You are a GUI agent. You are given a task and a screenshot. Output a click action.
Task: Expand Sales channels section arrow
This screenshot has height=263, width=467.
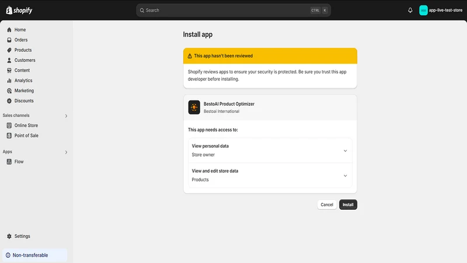point(66,116)
